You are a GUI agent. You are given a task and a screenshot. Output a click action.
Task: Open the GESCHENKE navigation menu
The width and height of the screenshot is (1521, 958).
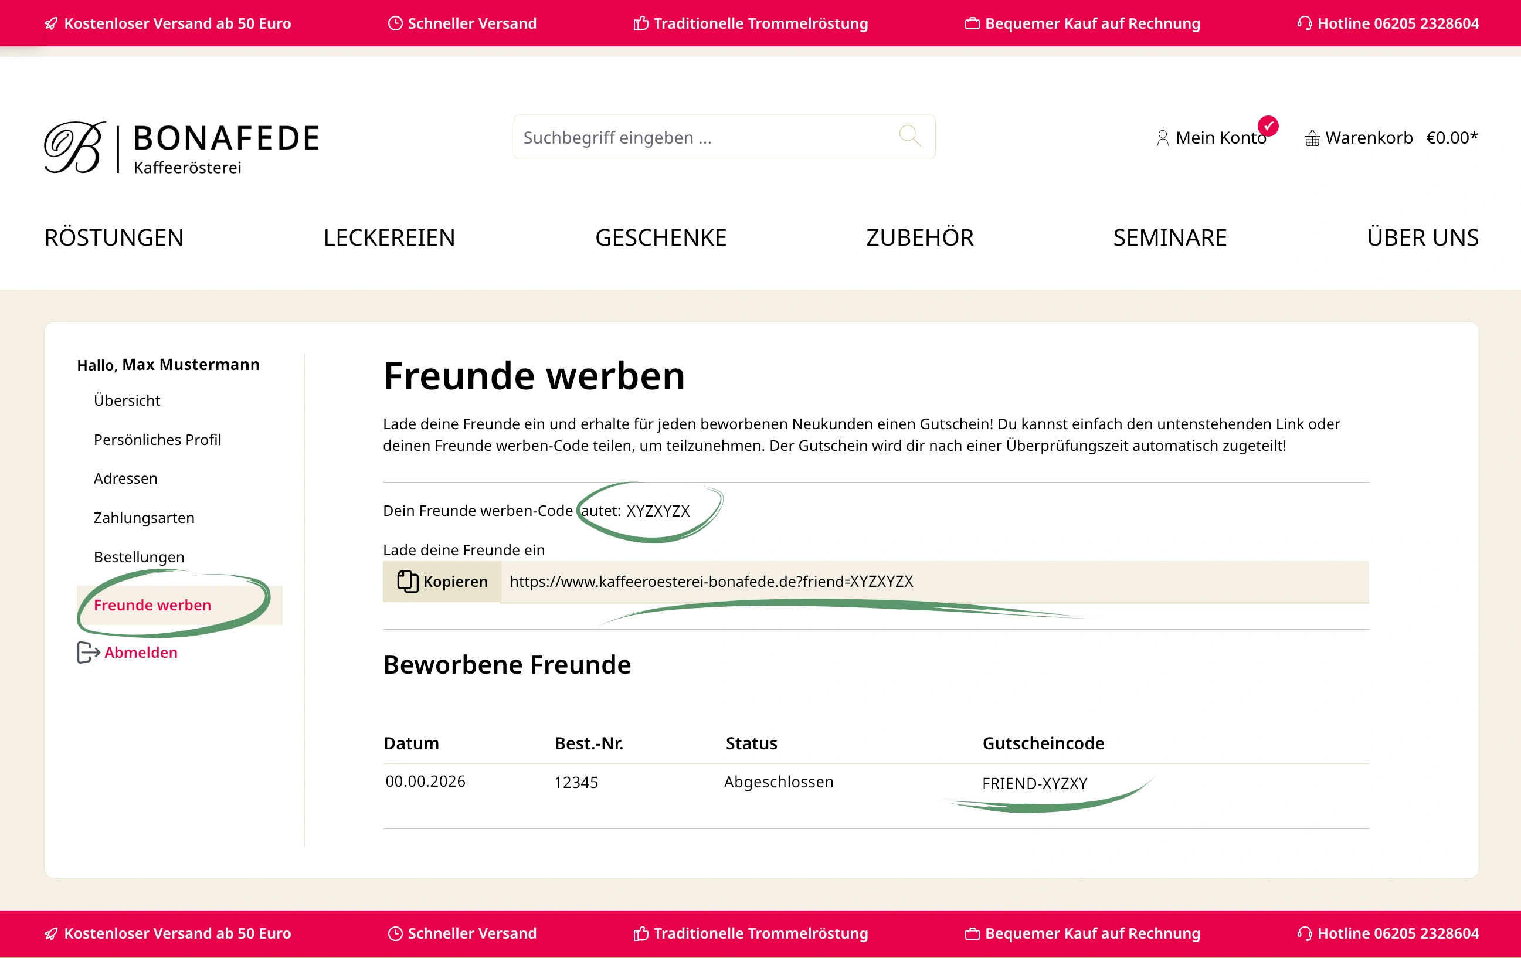point(660,237)
